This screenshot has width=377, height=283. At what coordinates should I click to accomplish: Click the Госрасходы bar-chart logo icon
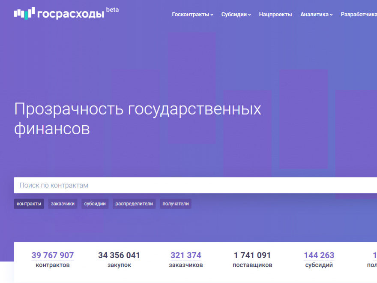24,13
